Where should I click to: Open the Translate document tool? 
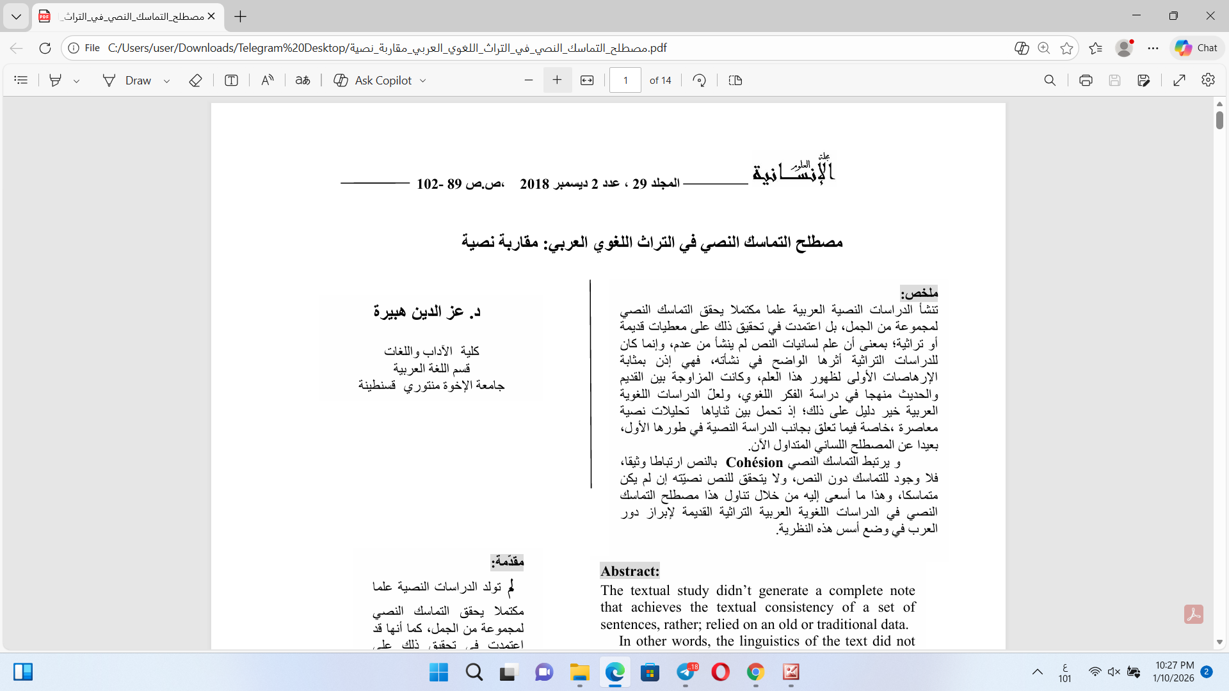(x=303, y=80)
